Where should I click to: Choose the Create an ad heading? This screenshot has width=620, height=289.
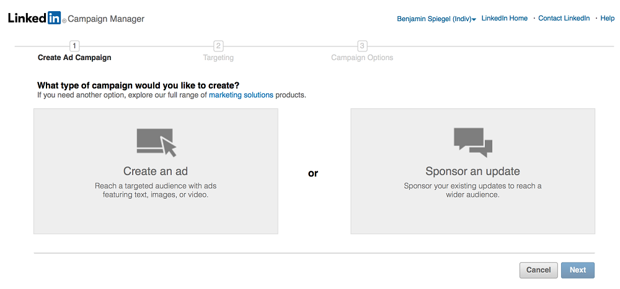pos(156,171)
